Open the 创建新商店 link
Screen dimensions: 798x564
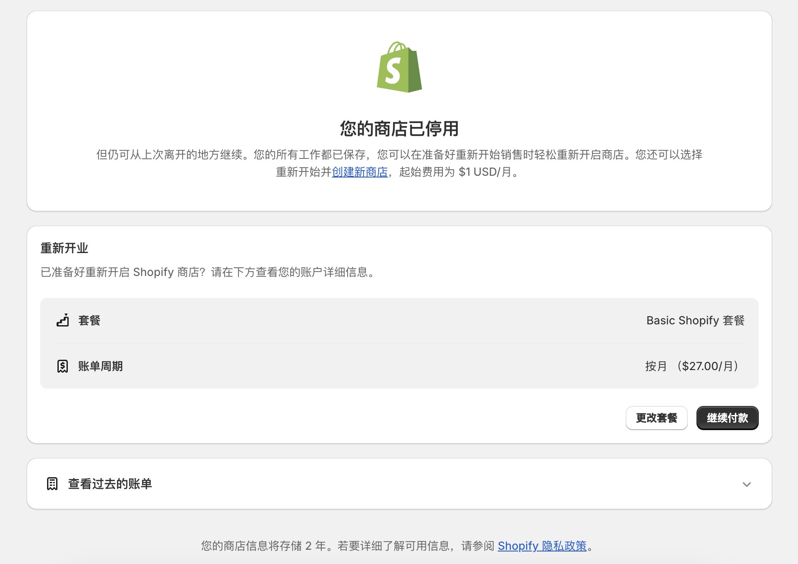pyautogui.click(x=360, y=172)
